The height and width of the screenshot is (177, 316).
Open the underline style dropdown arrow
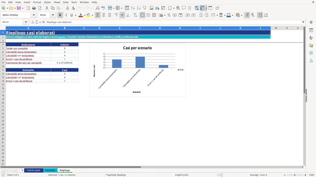coord(75,15)
